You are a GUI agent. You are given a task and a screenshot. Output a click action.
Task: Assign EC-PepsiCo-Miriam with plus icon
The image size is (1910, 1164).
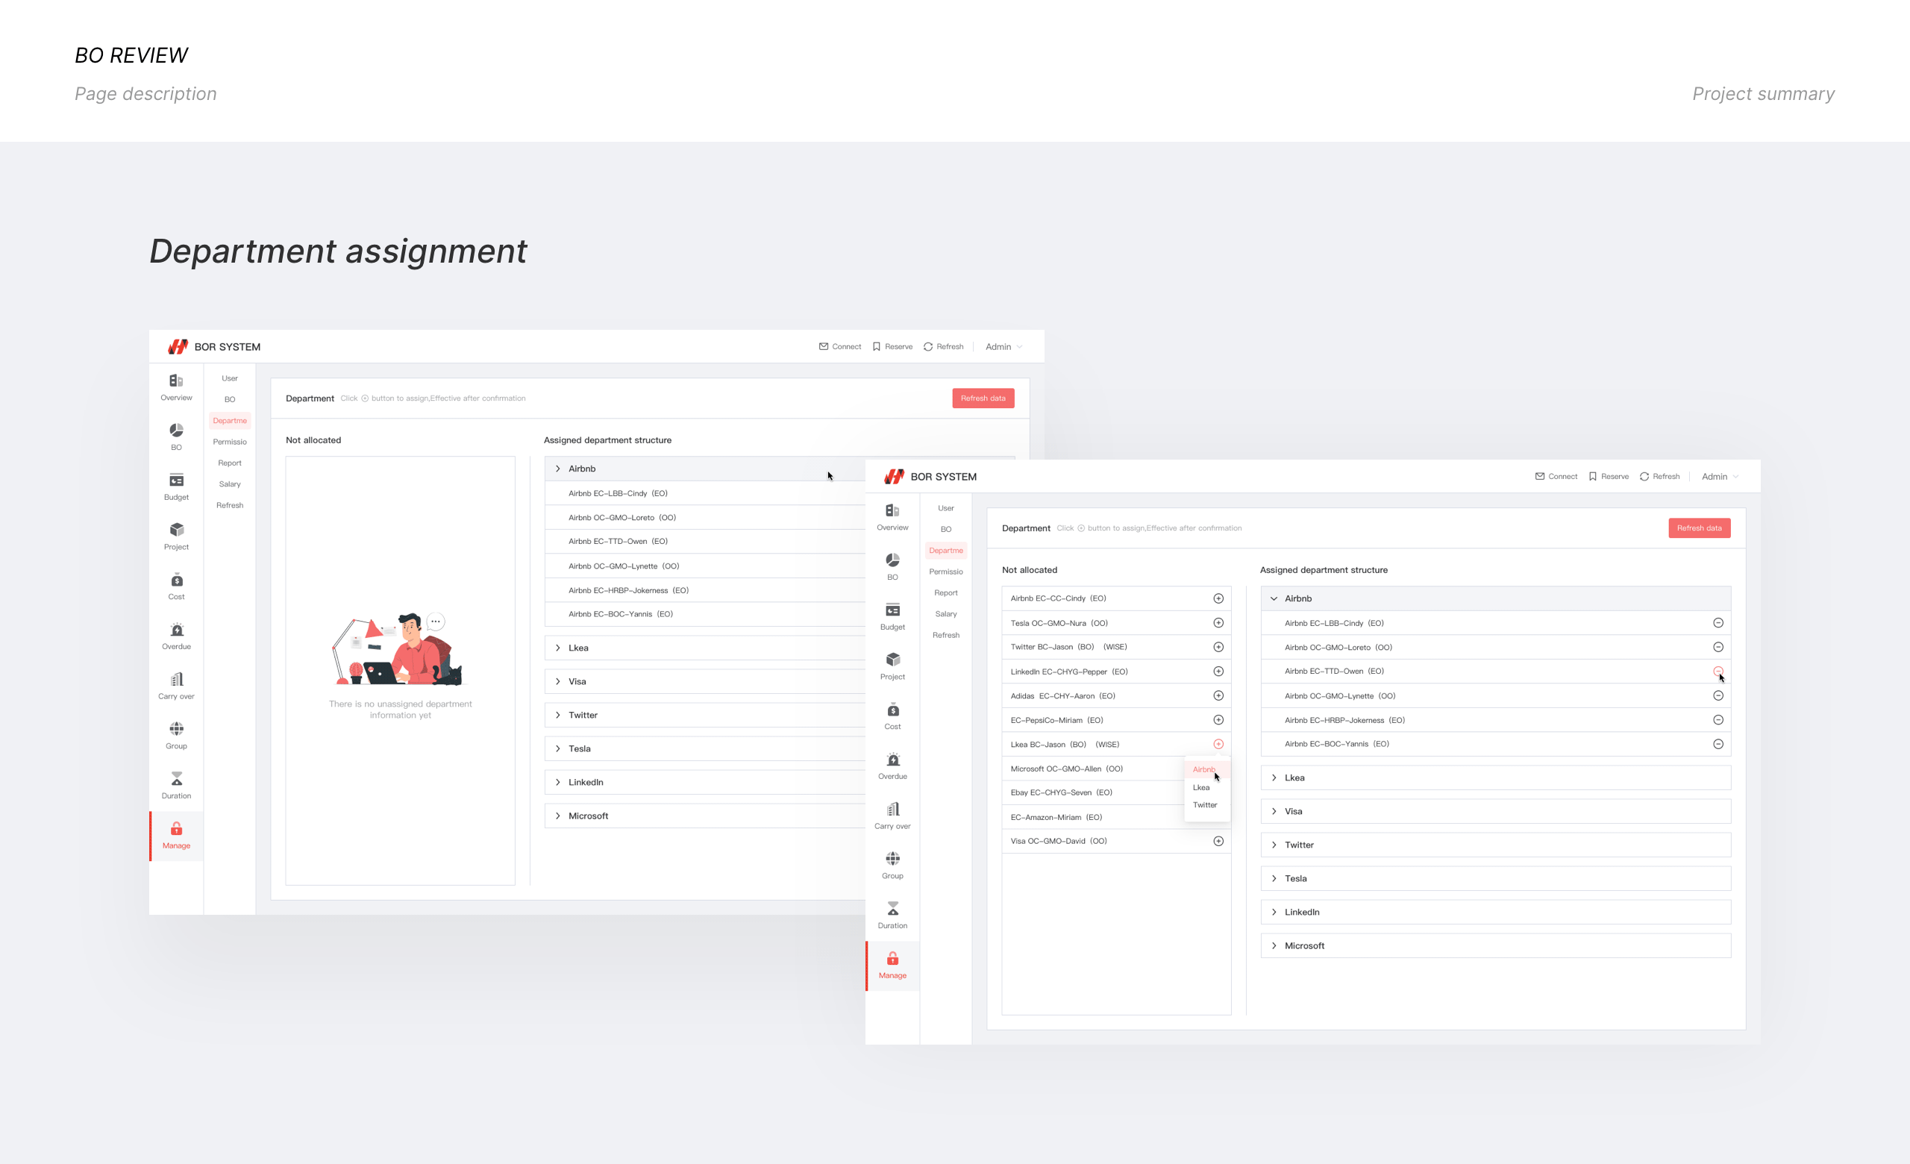tap(1218, 720)
